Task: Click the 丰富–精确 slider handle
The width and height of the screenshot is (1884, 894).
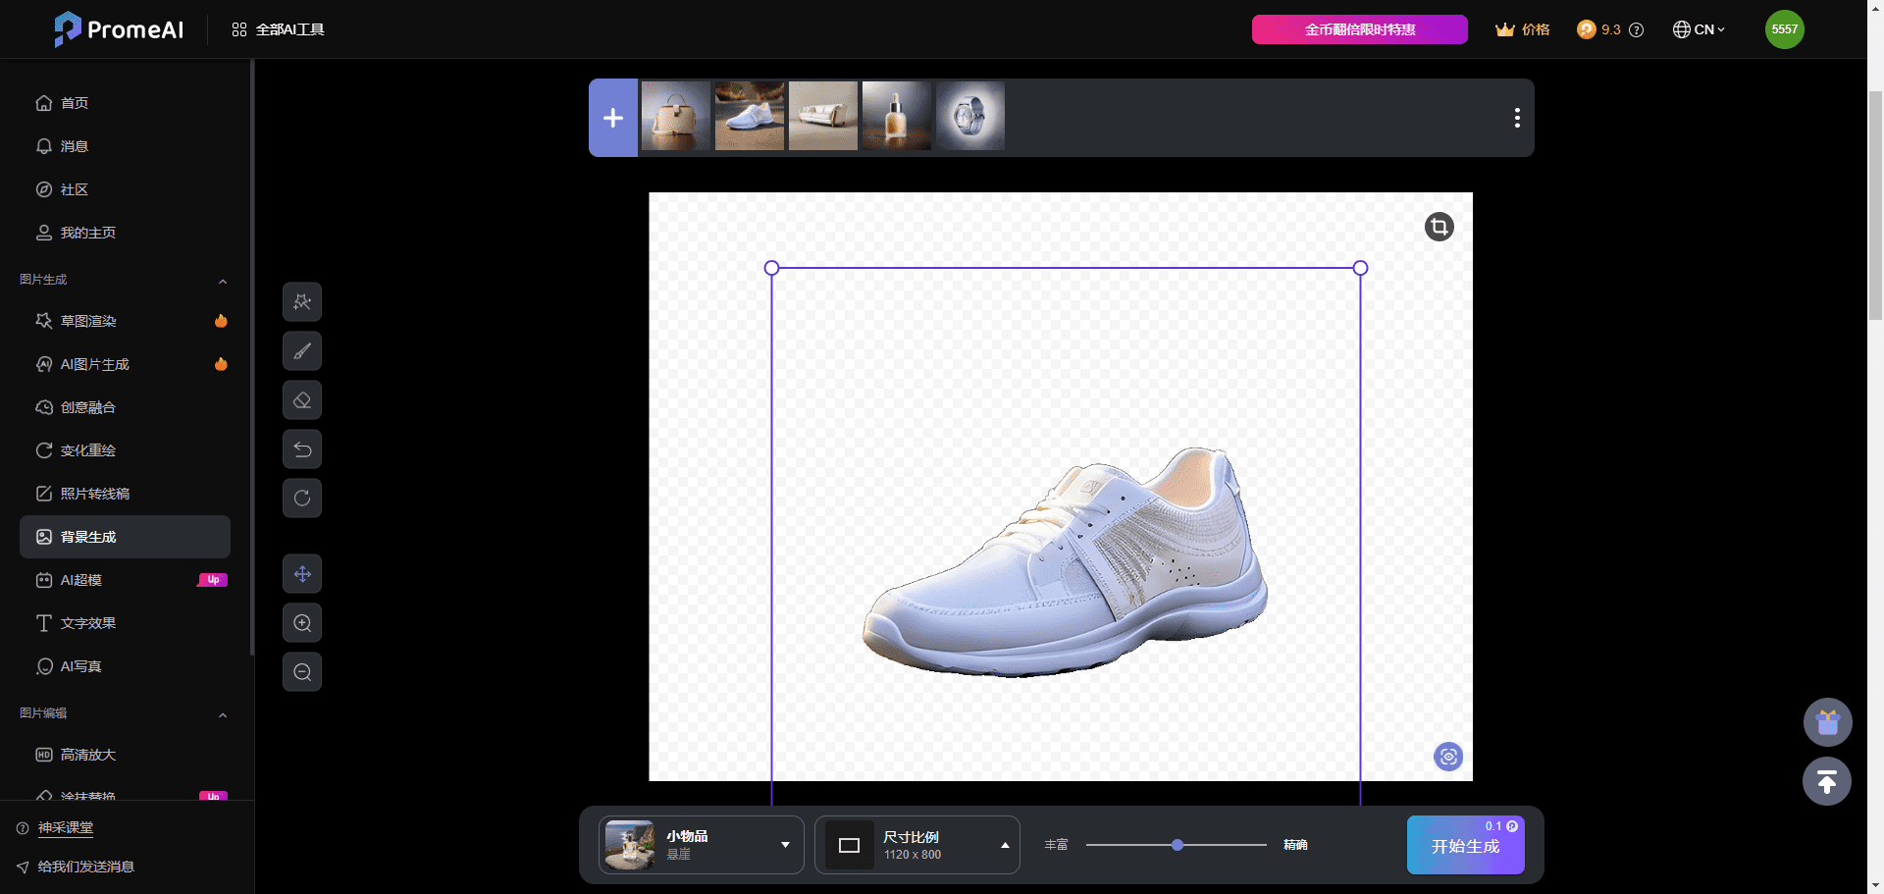Action: [1177, 845]
